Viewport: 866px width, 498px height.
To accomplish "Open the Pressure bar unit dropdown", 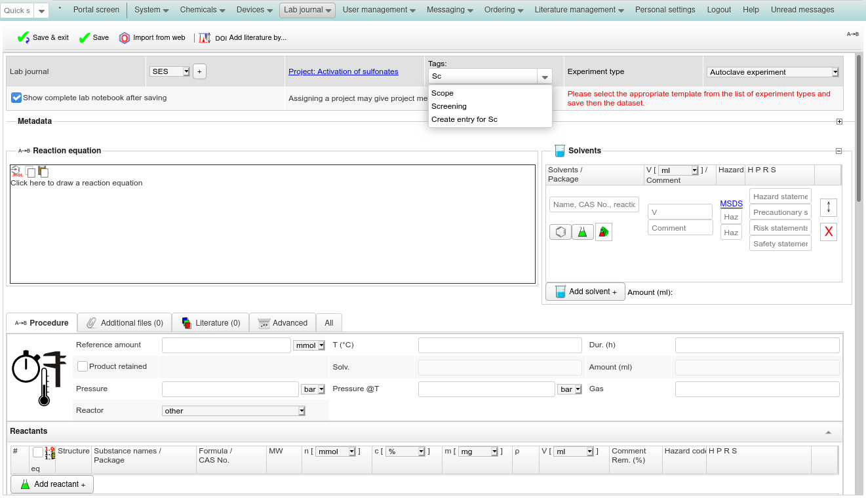I will 313,389.
